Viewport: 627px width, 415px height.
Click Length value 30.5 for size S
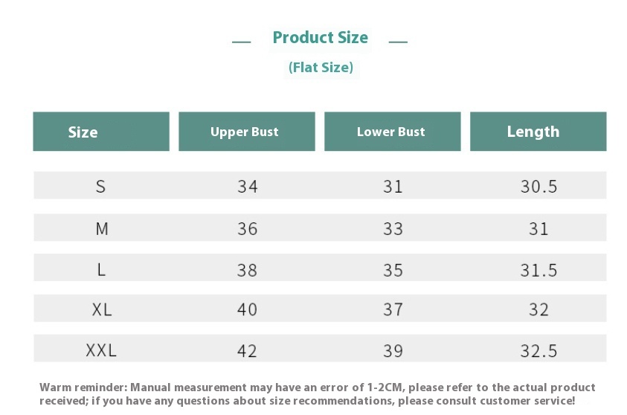point(538,187)
